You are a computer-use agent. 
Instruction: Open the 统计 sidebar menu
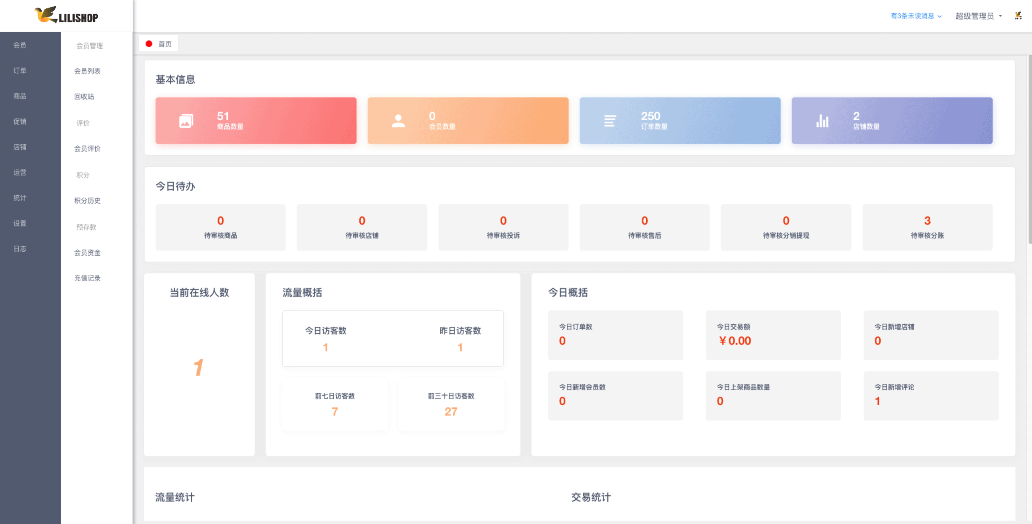click(x=20, y=198)
